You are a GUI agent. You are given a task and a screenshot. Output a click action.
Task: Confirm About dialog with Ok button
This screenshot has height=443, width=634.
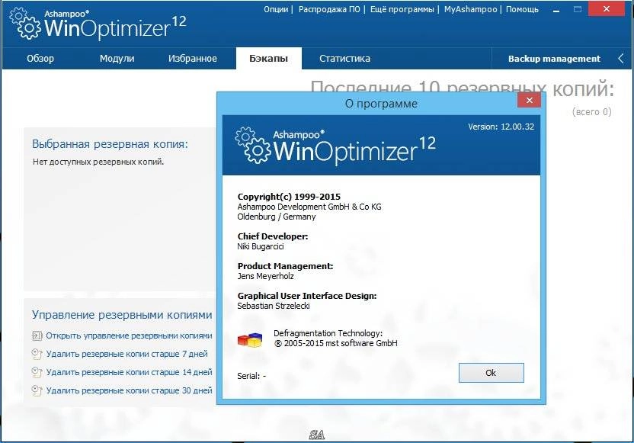(x=491, y=373)
